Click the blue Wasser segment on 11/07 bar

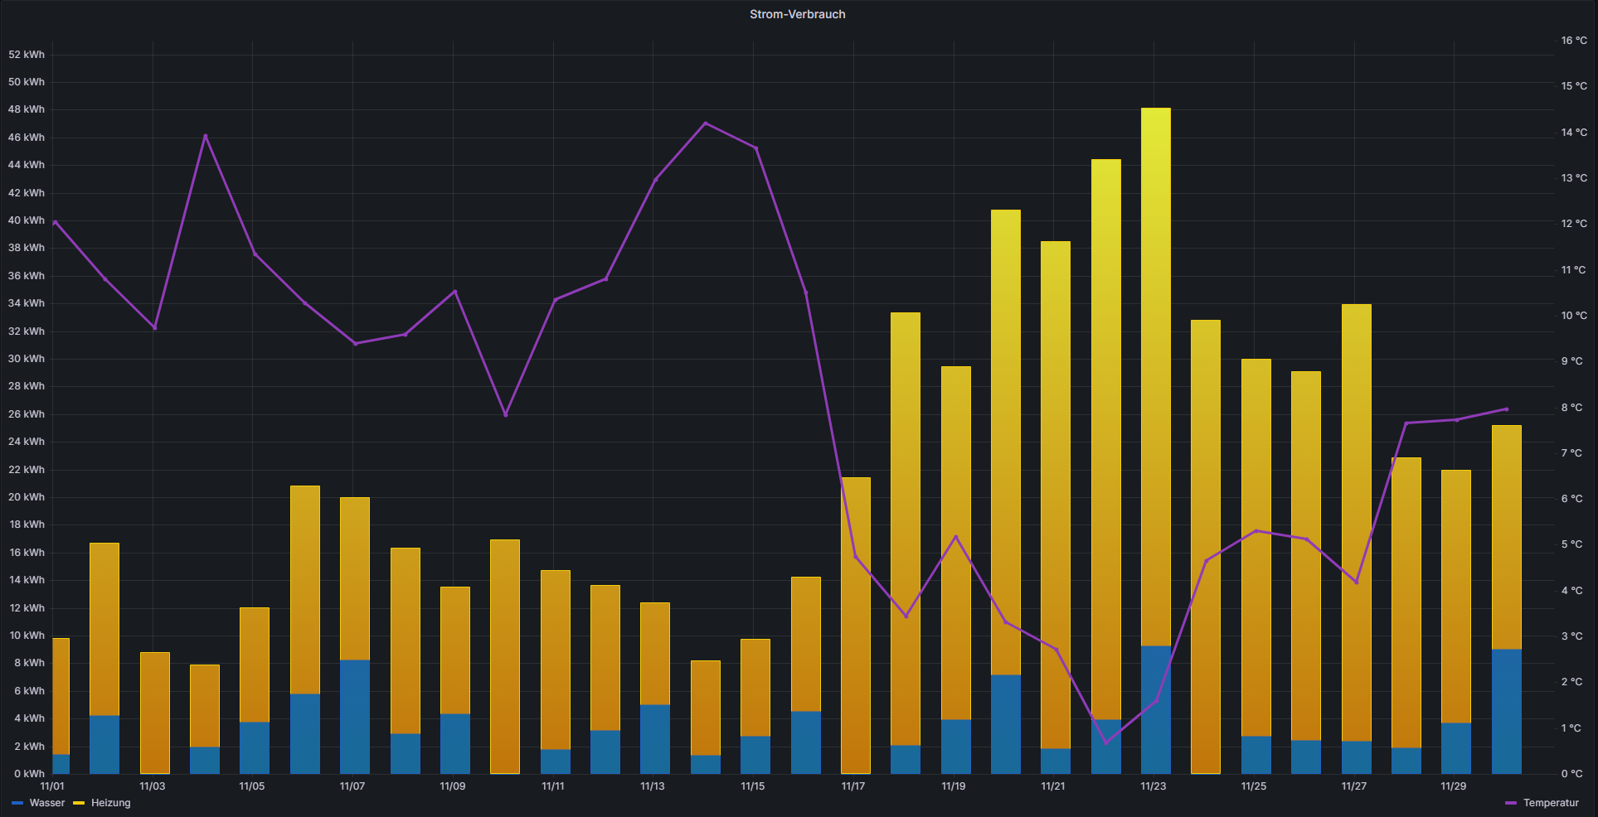(x=355, y=716)
